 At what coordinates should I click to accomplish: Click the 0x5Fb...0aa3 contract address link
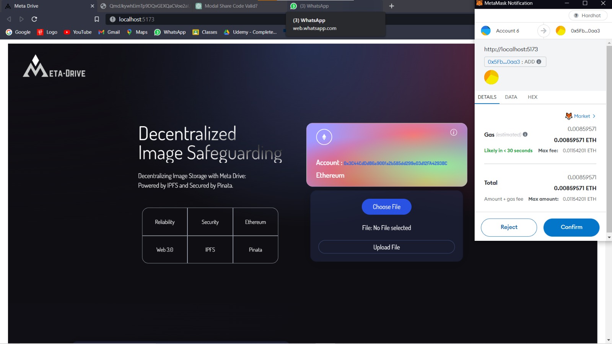[504, 62]
